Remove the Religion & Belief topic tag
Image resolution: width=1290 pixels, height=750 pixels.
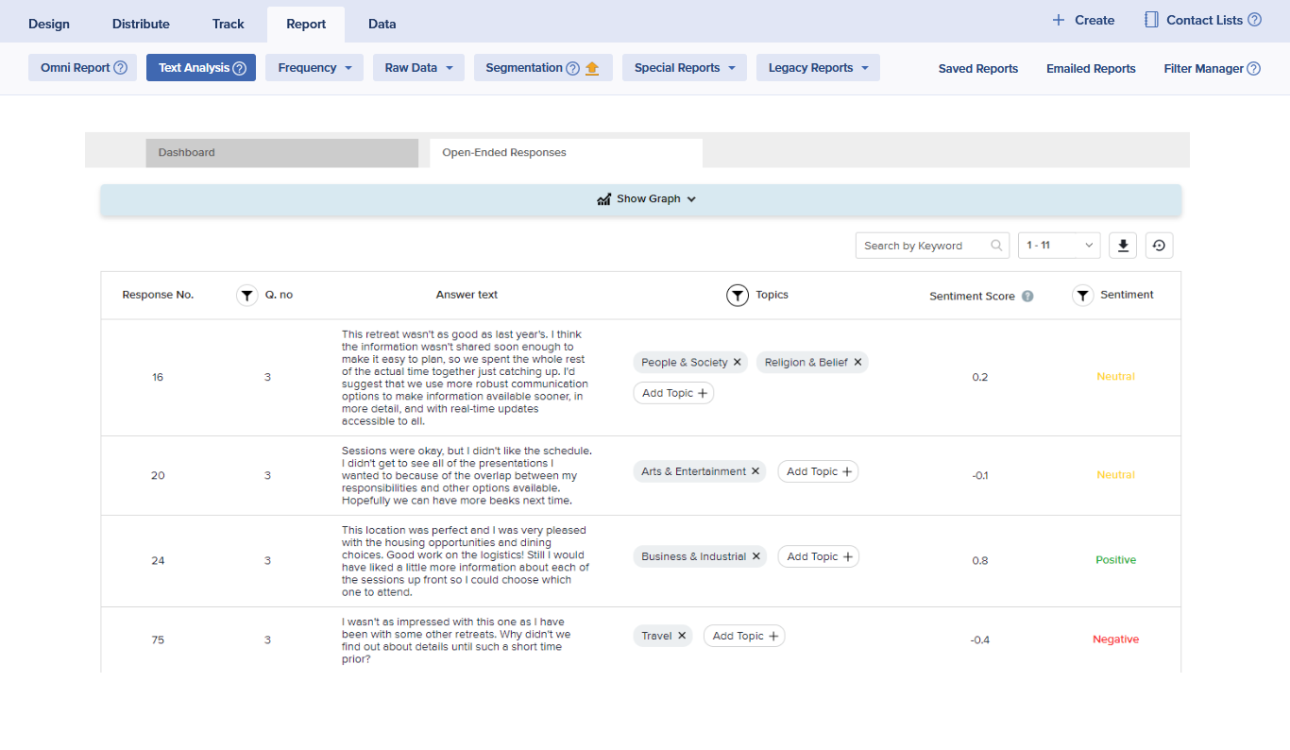(x=857, y=363)
